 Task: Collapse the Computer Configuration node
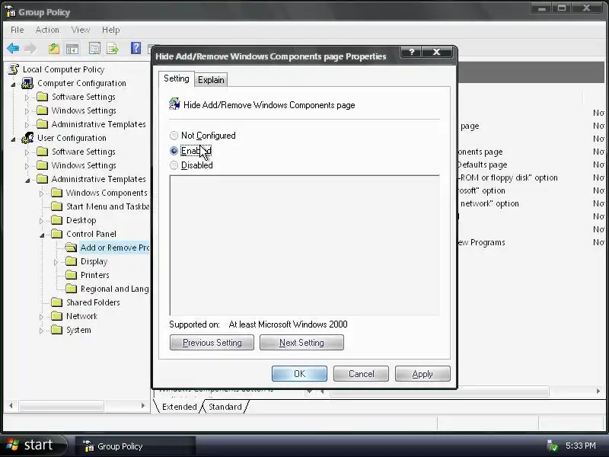pos(13,84)
